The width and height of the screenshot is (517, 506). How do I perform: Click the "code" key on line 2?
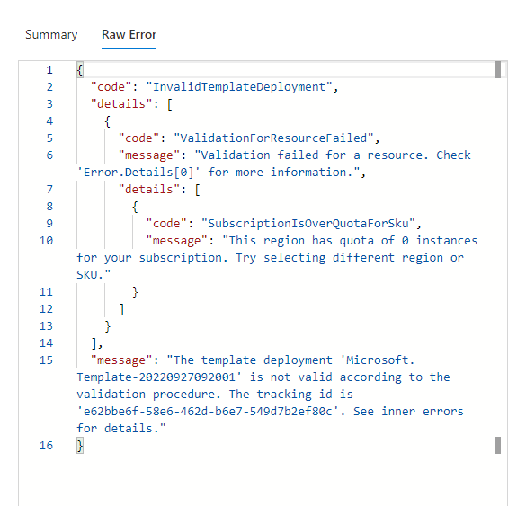(111, 87)
